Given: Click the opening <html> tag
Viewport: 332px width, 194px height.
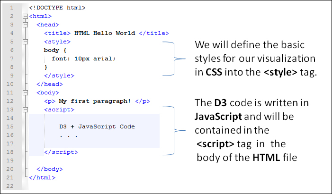Looking at the screenshot, I should (40, 16).
